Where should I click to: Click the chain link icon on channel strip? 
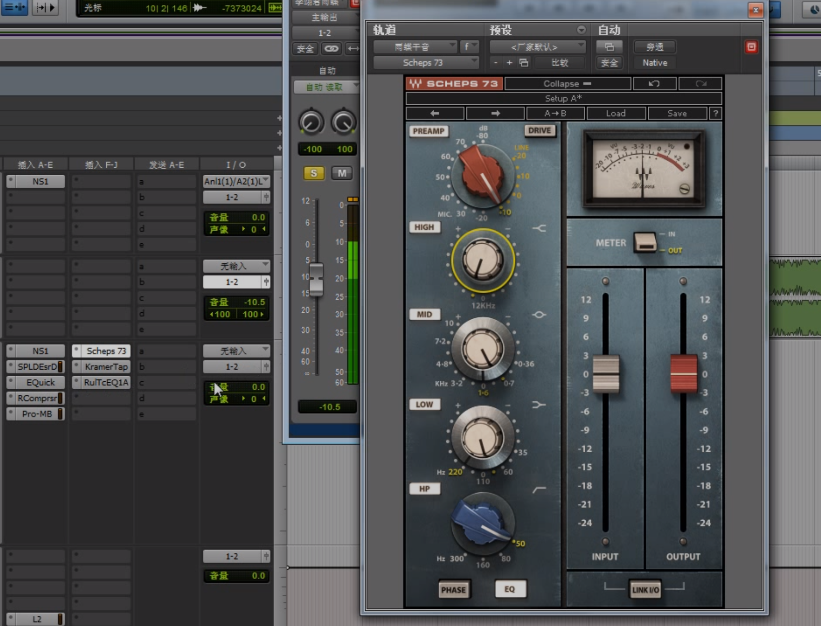click(331, 48)
